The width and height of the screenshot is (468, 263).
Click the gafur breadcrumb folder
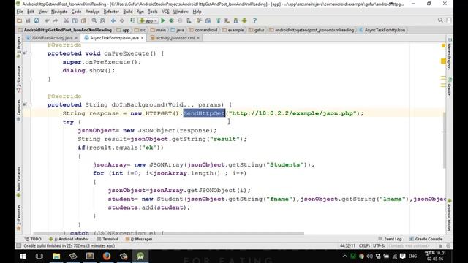click(257, 30)
